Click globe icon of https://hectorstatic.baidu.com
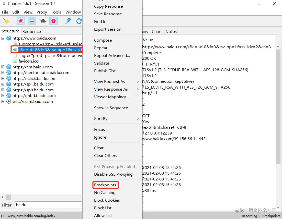 9,72
